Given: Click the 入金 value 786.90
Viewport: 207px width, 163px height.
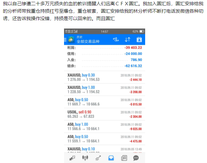Looking at the screenshot, I should 136,60.
